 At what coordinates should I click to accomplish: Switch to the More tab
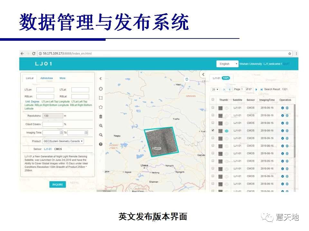coord(62,78)
